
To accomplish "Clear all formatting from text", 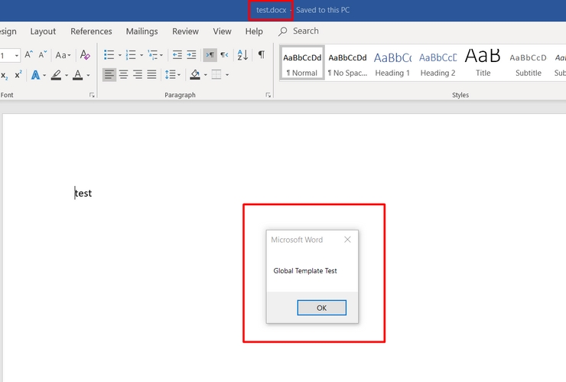I will (85, 55).
